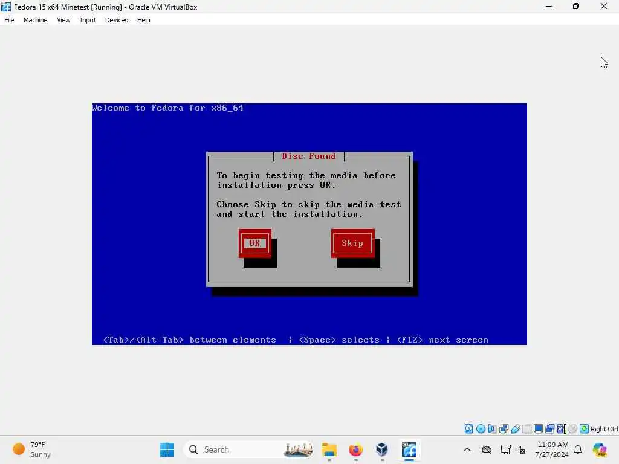Click the display monitor status icon
The width and height of the screenshot is (619, 464).
click(538, 429)
